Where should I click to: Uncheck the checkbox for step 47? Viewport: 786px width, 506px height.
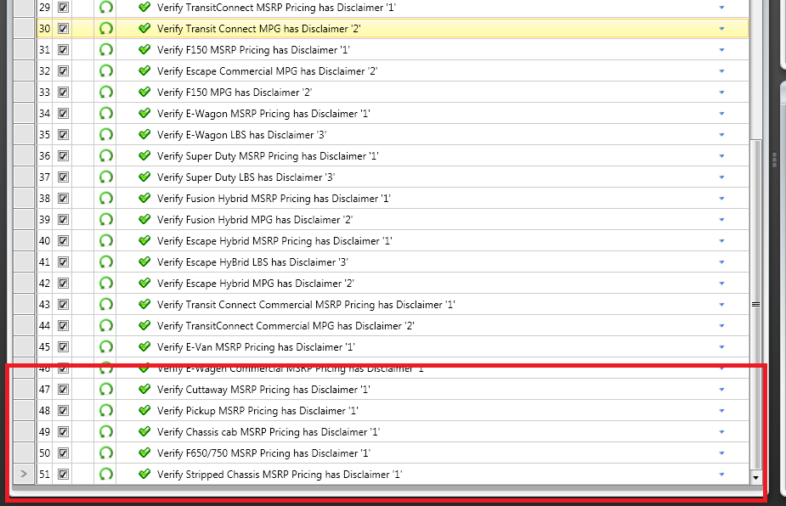pyautogui.click(x=63, y=390)
